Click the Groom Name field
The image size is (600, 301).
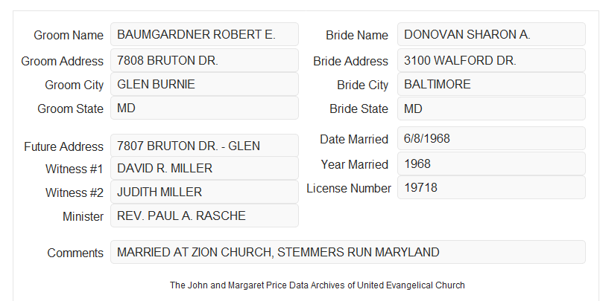204,34
